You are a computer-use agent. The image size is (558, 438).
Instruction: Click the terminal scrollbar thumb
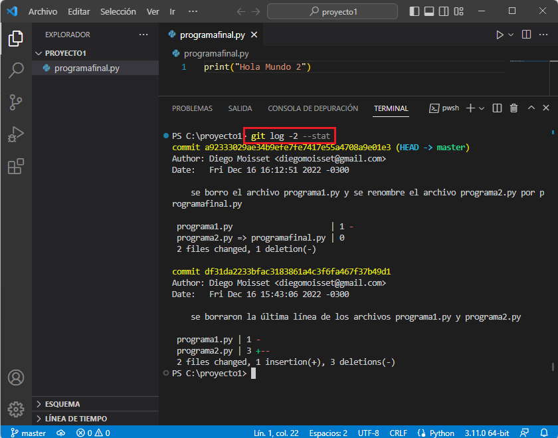(553, 366)
